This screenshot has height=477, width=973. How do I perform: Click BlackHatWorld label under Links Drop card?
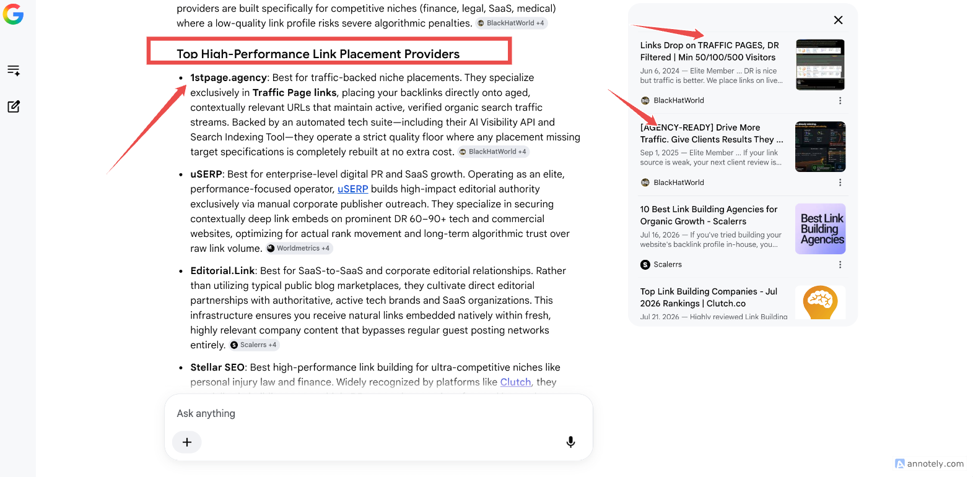(679, 100)
